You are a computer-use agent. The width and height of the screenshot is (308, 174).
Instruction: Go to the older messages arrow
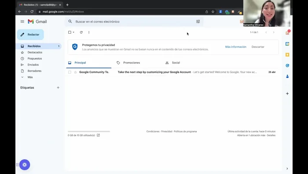tap(274, 32)
